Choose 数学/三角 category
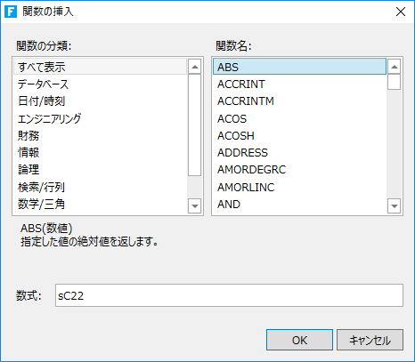Viewport: 415px width, 362px height. coord(100,205)
